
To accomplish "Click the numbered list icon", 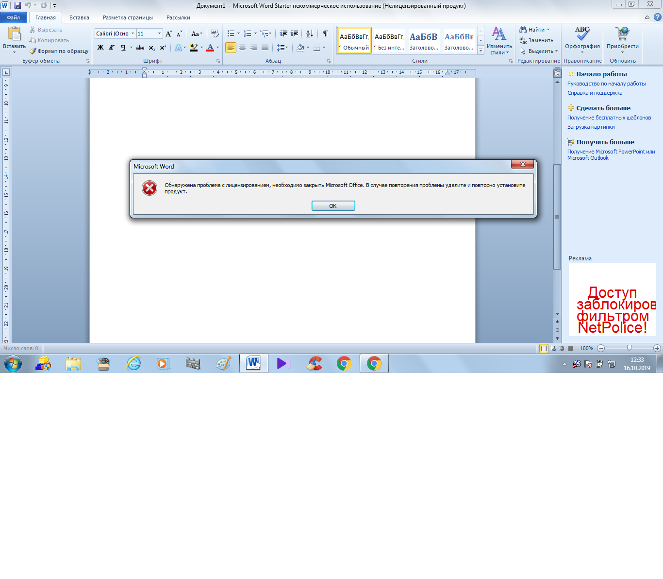I will [x=248, y=34].
